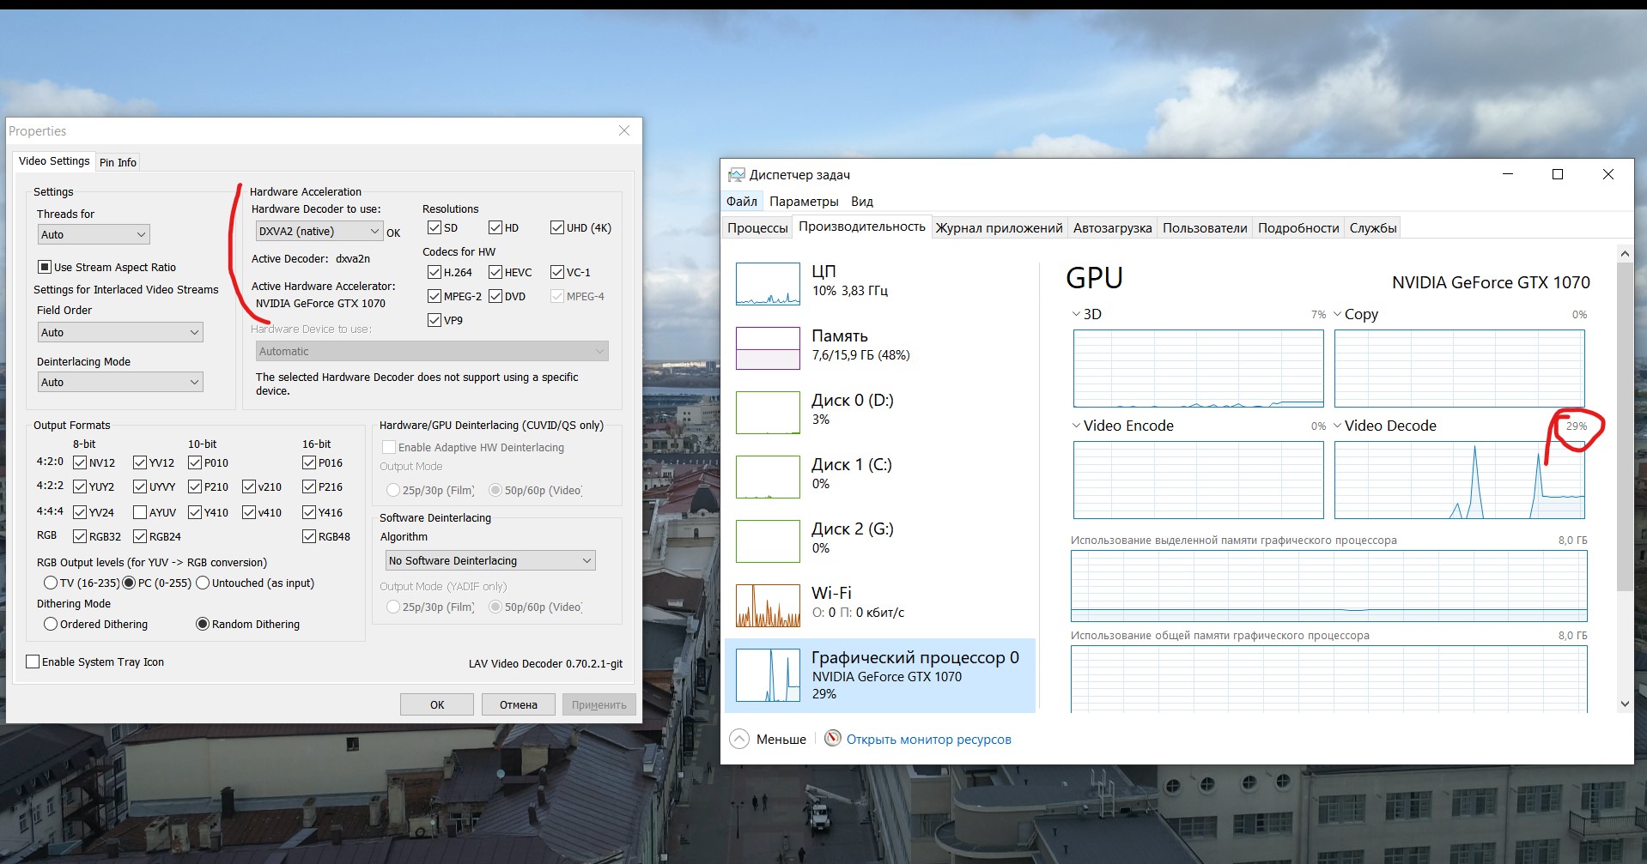Viewport: 1647px width, 864px height.
Task: Open the Copy engine graph dropdown
Action: coord(1338,314)
